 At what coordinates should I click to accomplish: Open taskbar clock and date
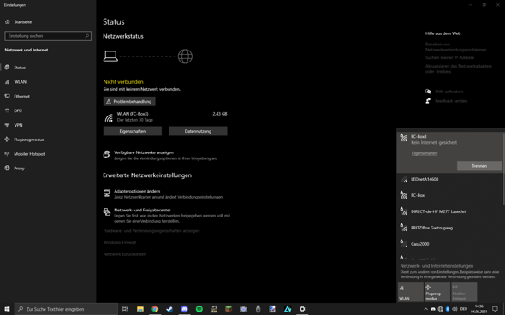[x=478, y=309]
